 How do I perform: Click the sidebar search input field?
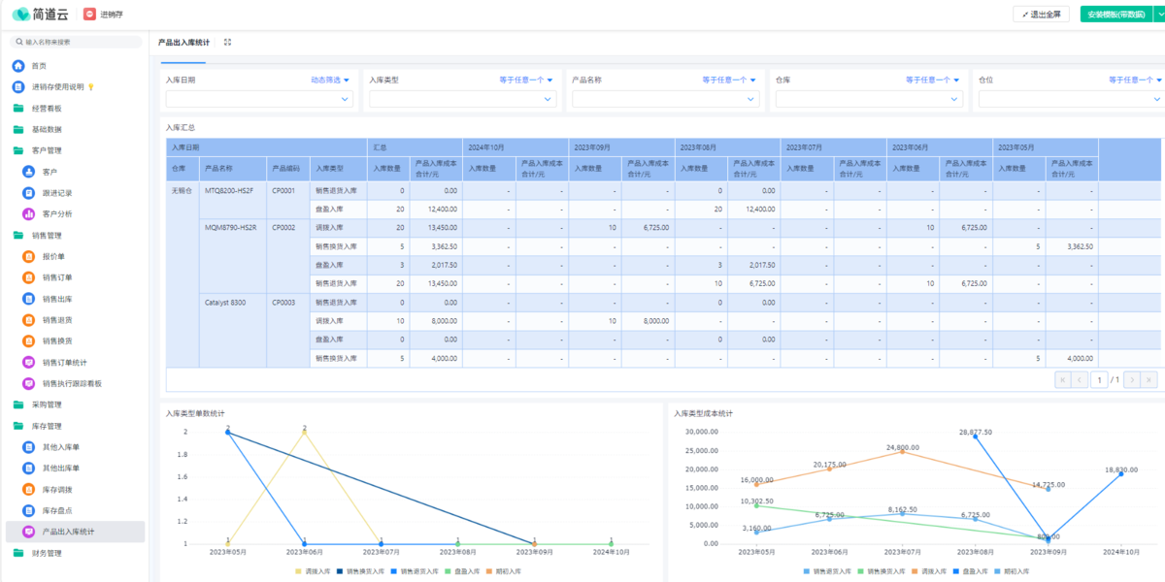80,42
